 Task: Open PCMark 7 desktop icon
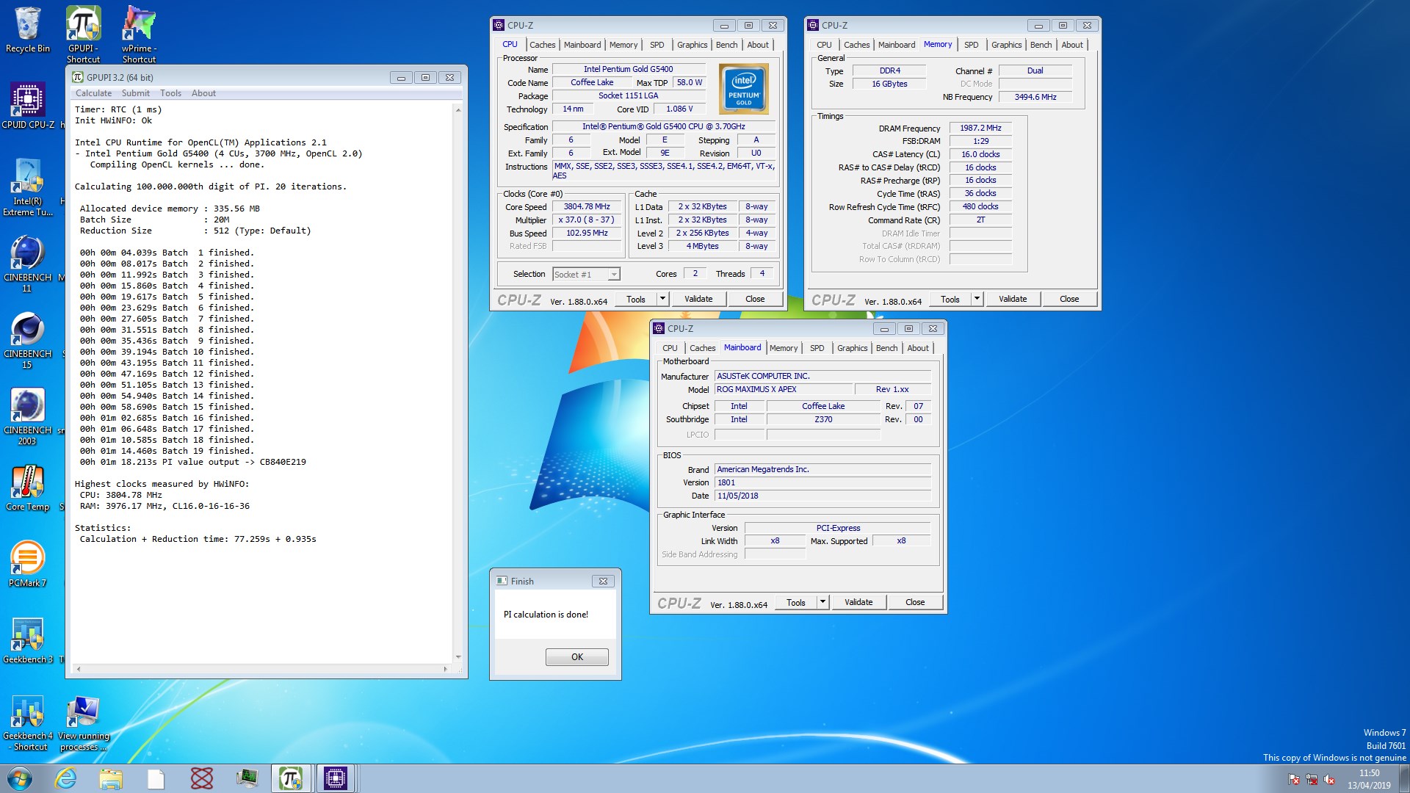coord(28,564)
